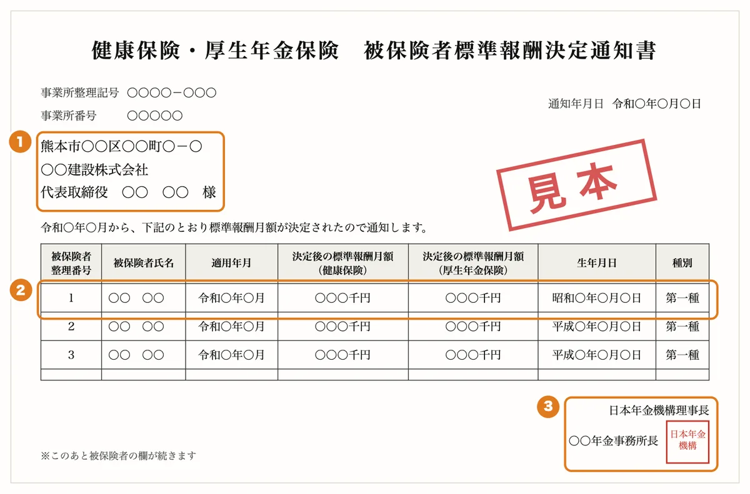The width and height of the screenshot is (750, 494).
Task: Select insured number 2 in the table
Action: pyautogui.click(x=71, y=326)
